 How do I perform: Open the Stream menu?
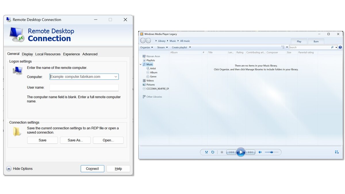[162, 47]
